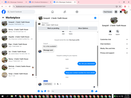The height and width of the screenshot is (98, 131).
Task: Open View buyer profile link
Action: point(74,40)
